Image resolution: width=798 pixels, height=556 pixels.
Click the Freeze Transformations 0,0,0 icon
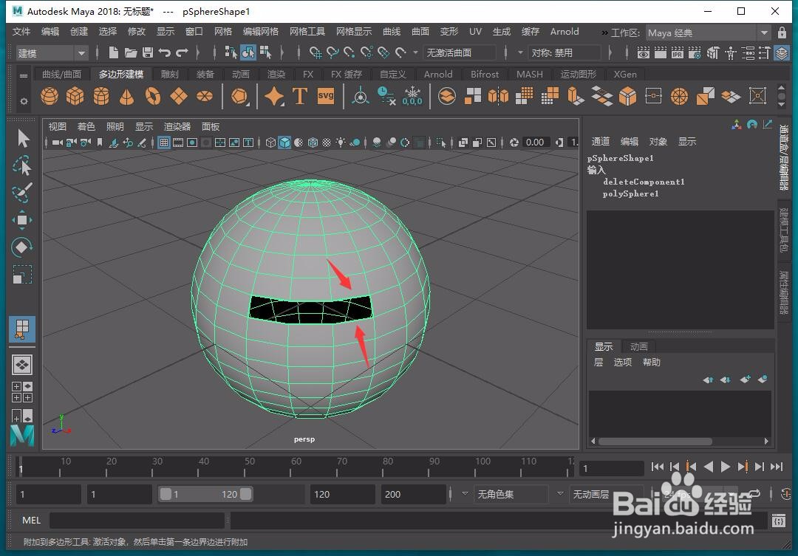click(412, 96)
